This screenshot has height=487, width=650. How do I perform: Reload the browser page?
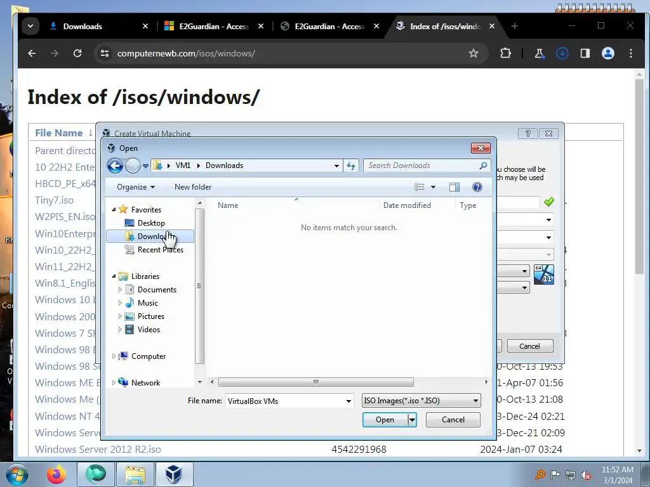[77, 53]
